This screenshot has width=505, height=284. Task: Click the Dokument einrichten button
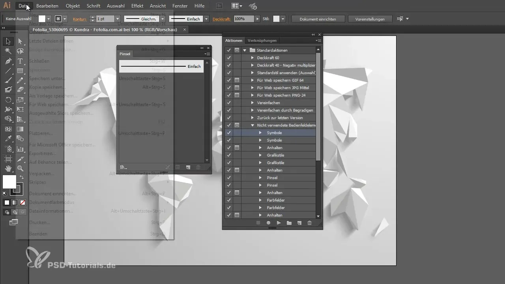point(318,19)
